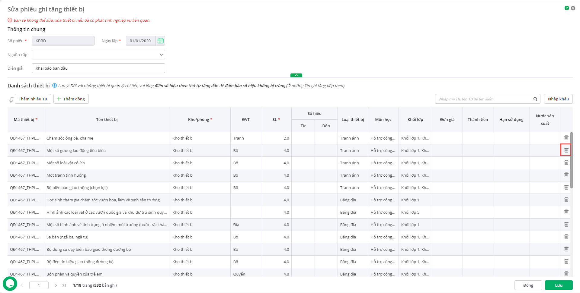Go to the next page
Viewport: 580px width, 293px height.
point(56,285)
